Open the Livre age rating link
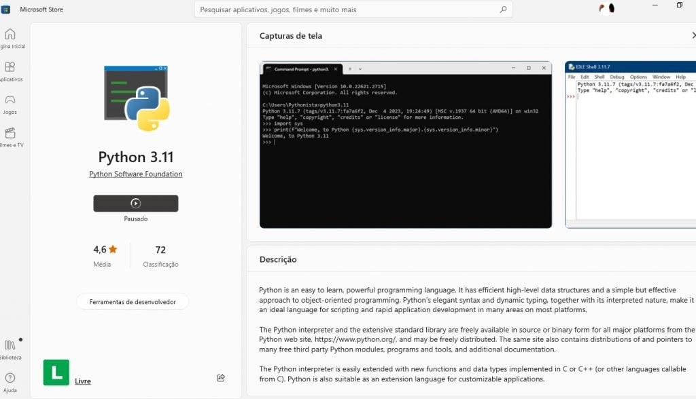This screenshot has height=399, width=696. (x=83, y=381)
